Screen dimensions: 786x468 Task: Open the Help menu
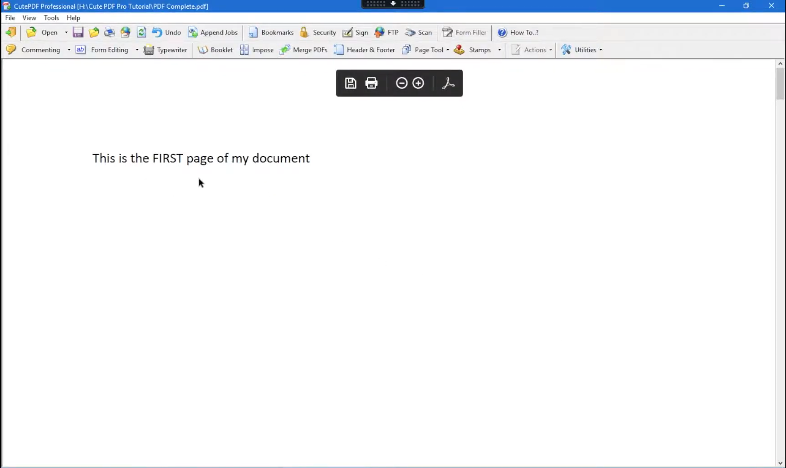[73, 18]
